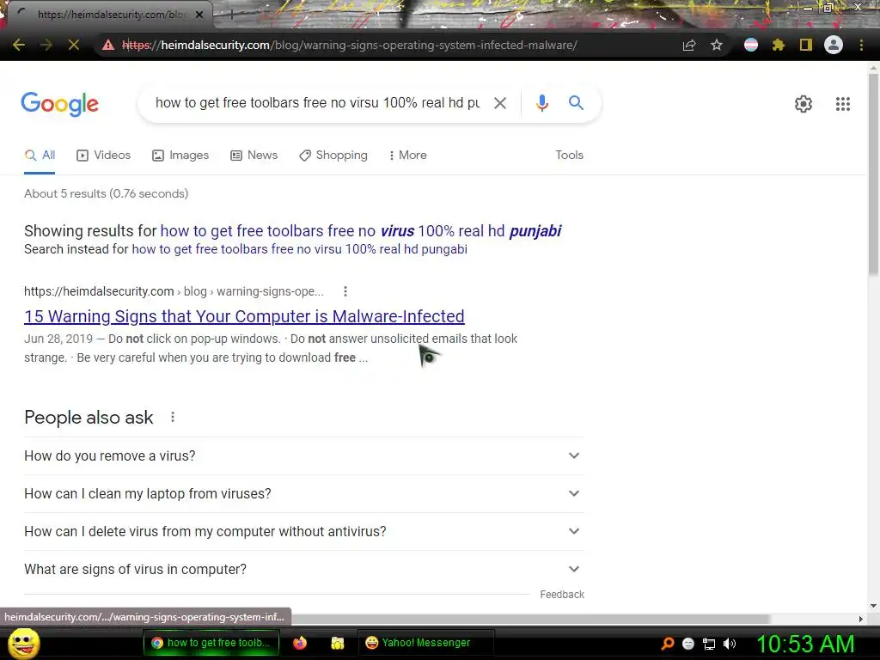Viewport: 880px width, 660px height.
Task: Submit search with the magnifying glass
Action: [576, 103]
